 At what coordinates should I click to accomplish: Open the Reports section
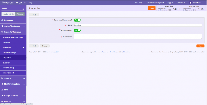click(x=8, y=78)
